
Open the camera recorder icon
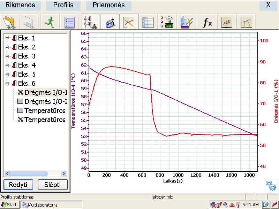pyautogui.click(x=110, y=22)
